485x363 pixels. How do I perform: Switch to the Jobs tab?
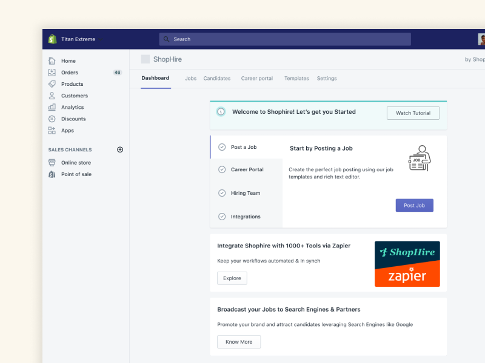(190, 79)
